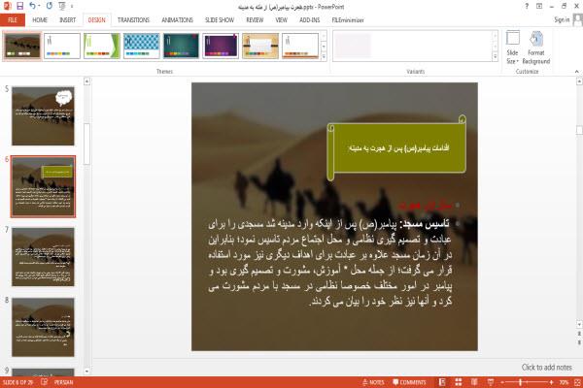This screenshot has height=388, width=583.
Task: Select the desert camel theme thumbnail
Action: click(22, 46)
